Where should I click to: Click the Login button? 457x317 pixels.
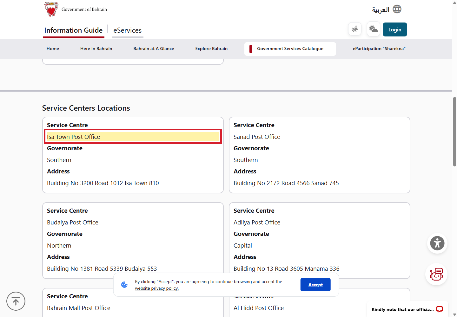(395, 29)
